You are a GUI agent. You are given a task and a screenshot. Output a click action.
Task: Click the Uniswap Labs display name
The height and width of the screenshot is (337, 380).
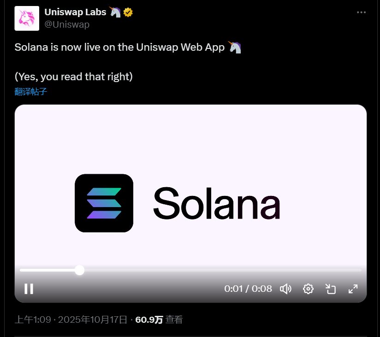pyautogui.click(x=75, y=12)
